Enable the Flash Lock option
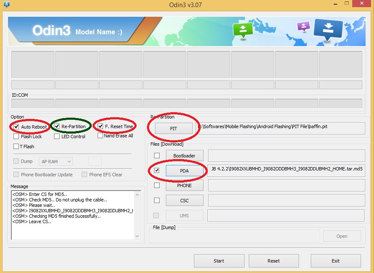The image size is (374, 273). 16,136
